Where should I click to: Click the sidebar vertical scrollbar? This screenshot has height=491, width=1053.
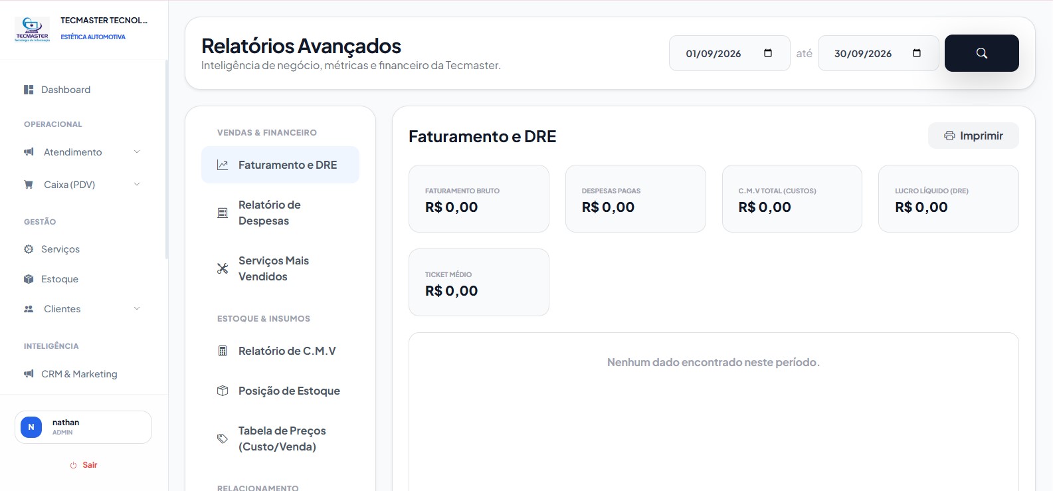tap(167, 159)
